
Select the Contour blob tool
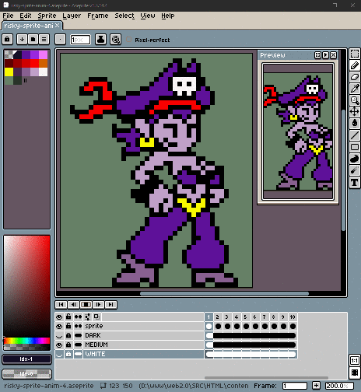(355, 159)
